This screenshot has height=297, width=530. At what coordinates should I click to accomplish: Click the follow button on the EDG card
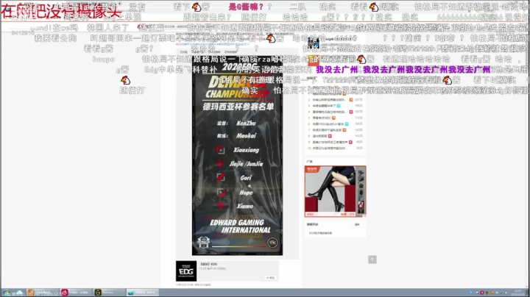point(271,278)
